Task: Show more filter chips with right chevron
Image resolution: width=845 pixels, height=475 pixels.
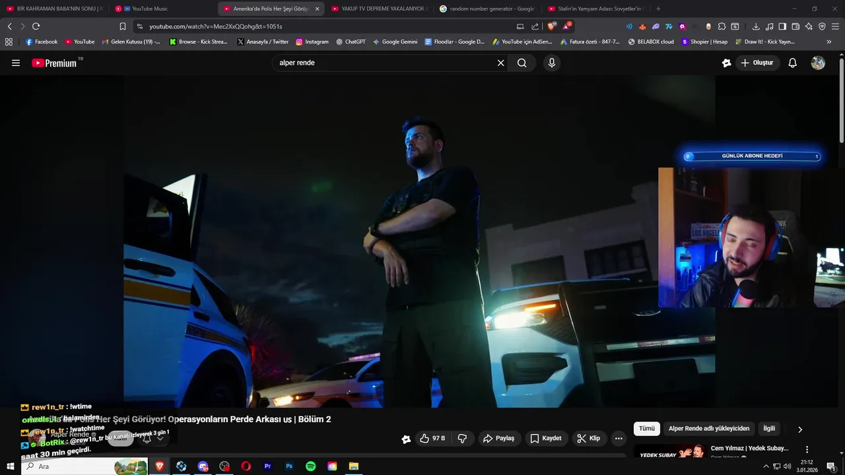Action: coord(800,429)
